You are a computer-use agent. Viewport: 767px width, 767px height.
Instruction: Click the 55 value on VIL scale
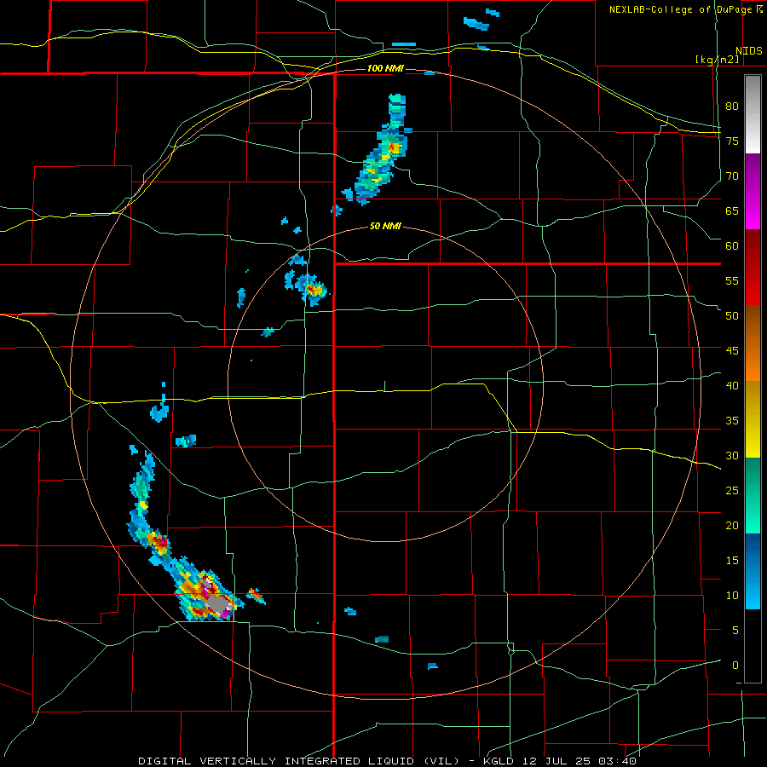(x=732, y=280)
